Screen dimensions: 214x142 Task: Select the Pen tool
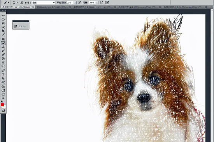(3, 71)
